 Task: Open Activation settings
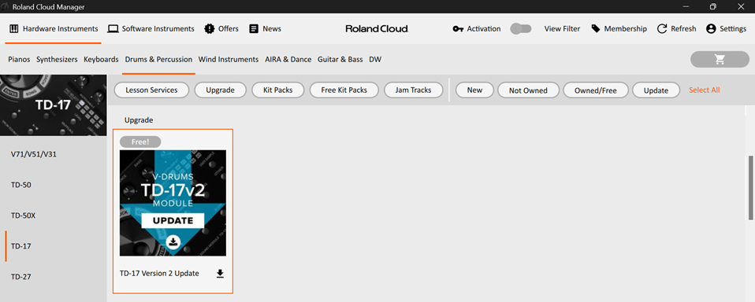point(477,29)
